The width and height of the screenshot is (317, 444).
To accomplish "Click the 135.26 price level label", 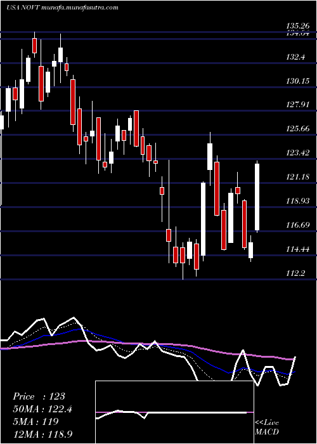I will click(x=298, y=27).
